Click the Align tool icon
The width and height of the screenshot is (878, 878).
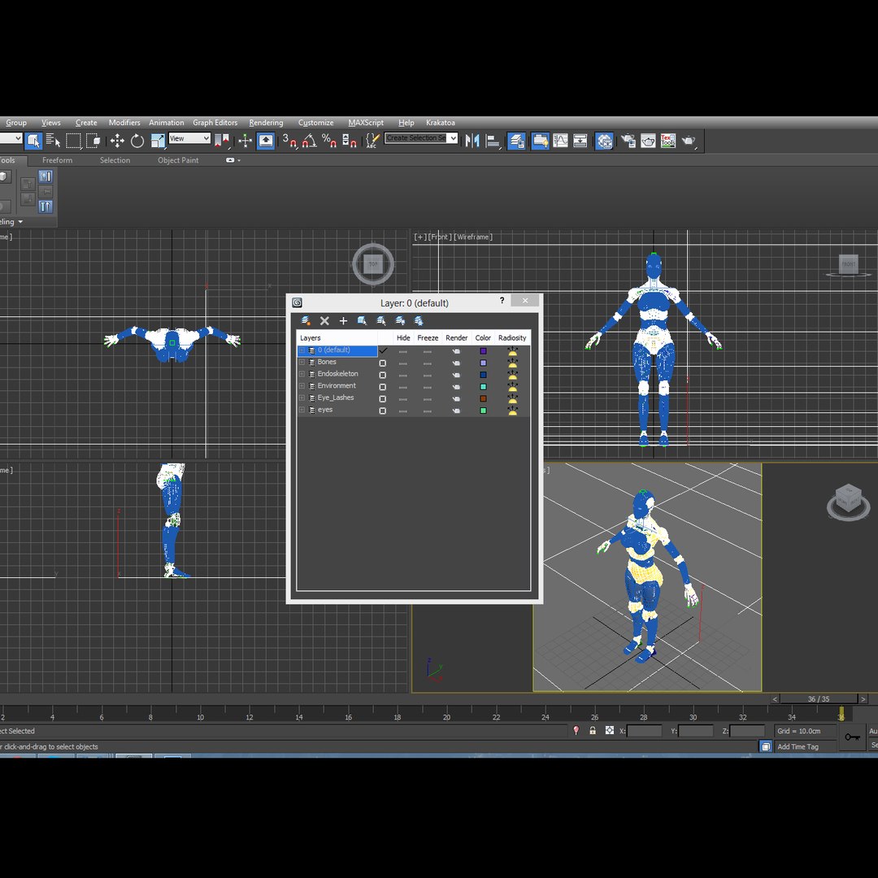click(493, 141)
